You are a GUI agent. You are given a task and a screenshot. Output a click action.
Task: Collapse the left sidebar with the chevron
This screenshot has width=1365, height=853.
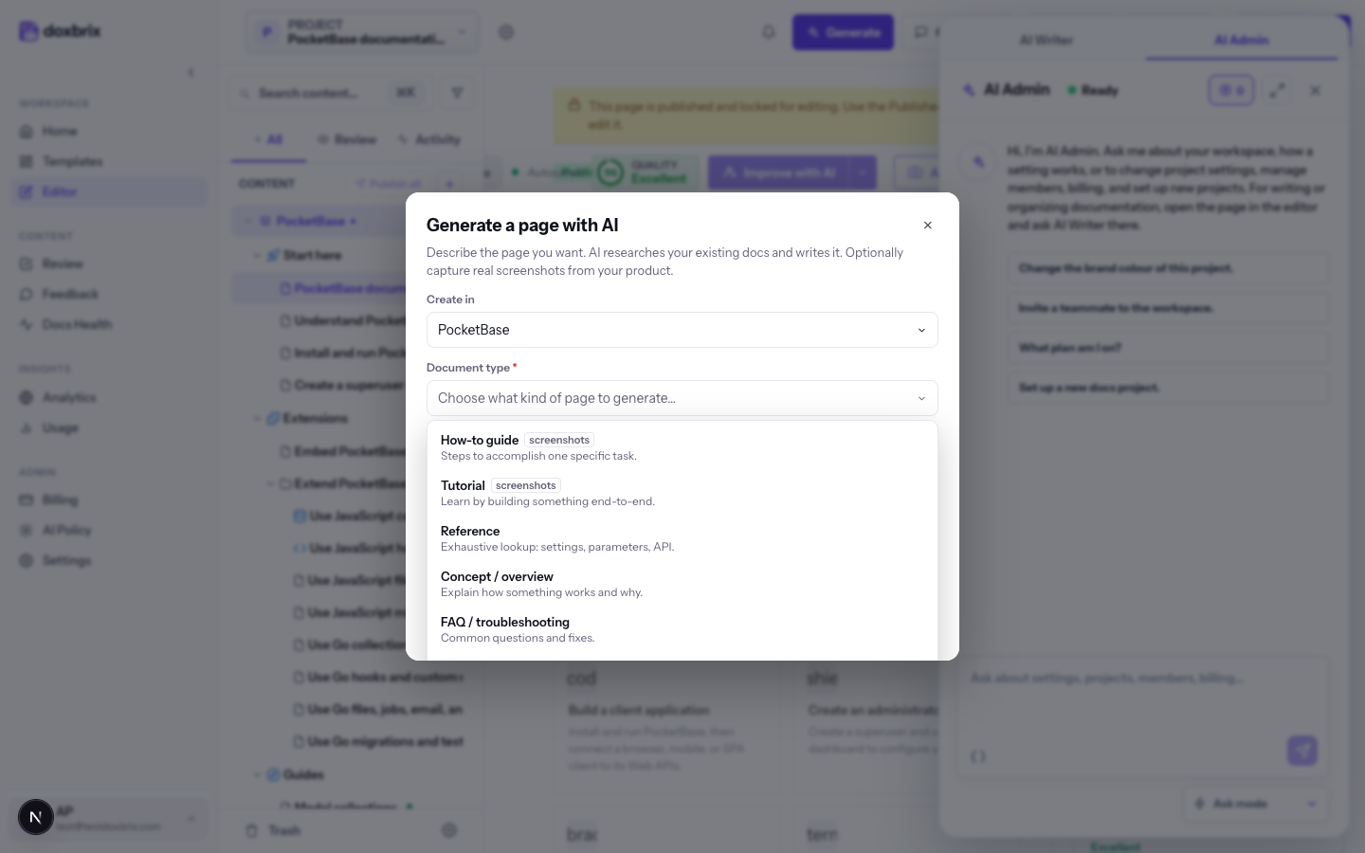[191, 72]
